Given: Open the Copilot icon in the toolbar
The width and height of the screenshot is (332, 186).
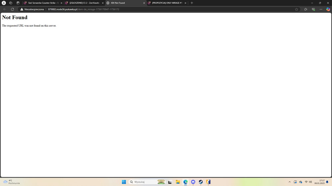Looking at the screenshot, I should (328, 9).
